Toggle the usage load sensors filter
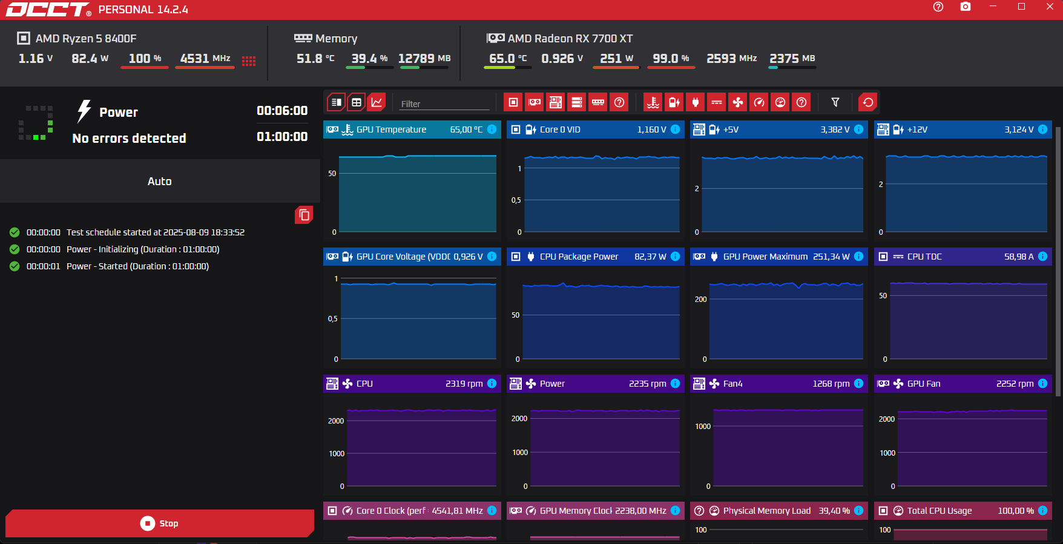Image resolution: width=1063 pixels, height=544 pixels. click(780, 102)
